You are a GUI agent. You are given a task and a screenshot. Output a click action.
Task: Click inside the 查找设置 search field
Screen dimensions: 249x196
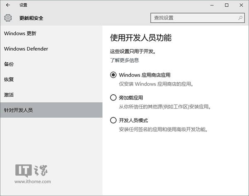[193, 18]
